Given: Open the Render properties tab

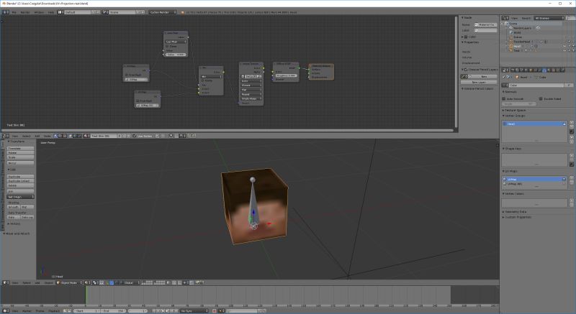Looking at the screenshot, I should (x=513, y=70).
